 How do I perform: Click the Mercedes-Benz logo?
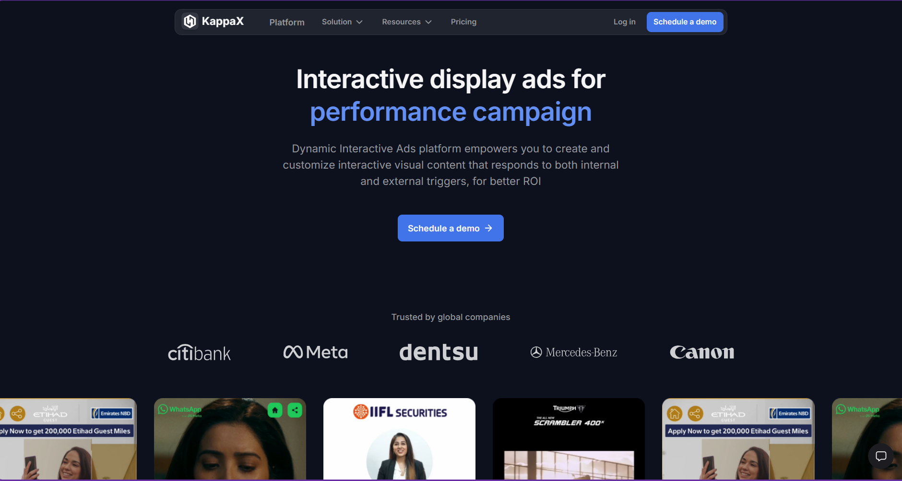point(574,353)
